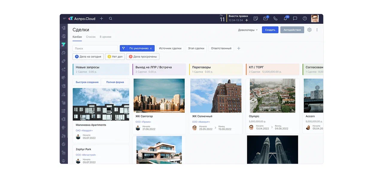The image size is (383, 178).
Task: Click the notifications bell icon
Action: point(285,19)
